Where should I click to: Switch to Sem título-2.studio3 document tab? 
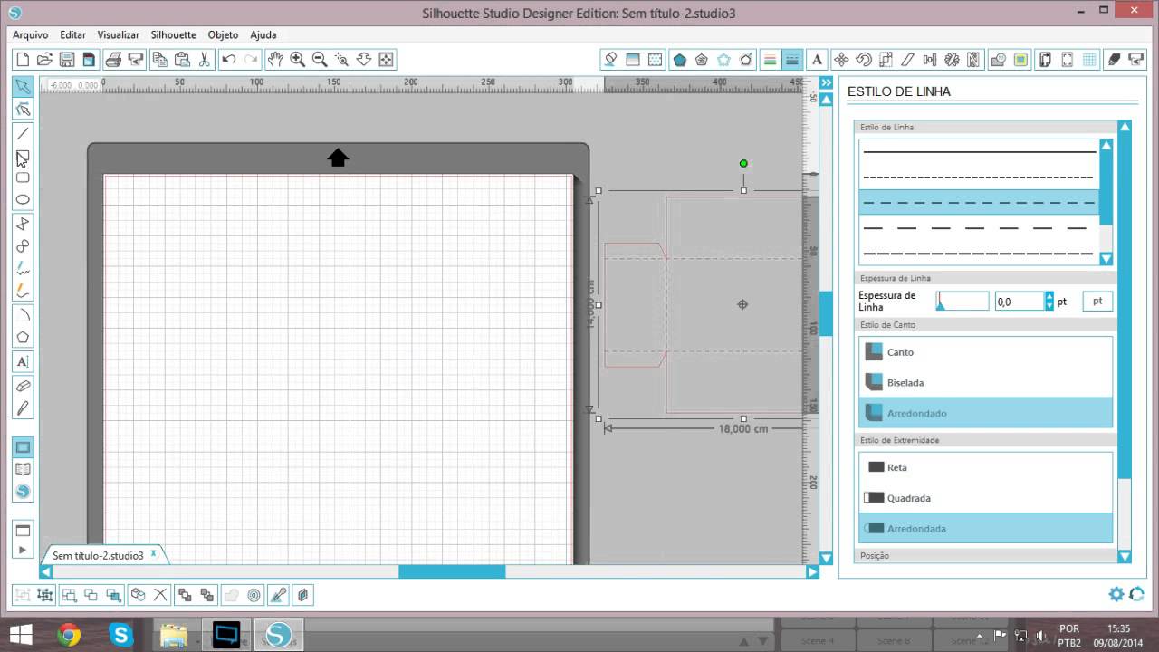(x=98, y=555)
